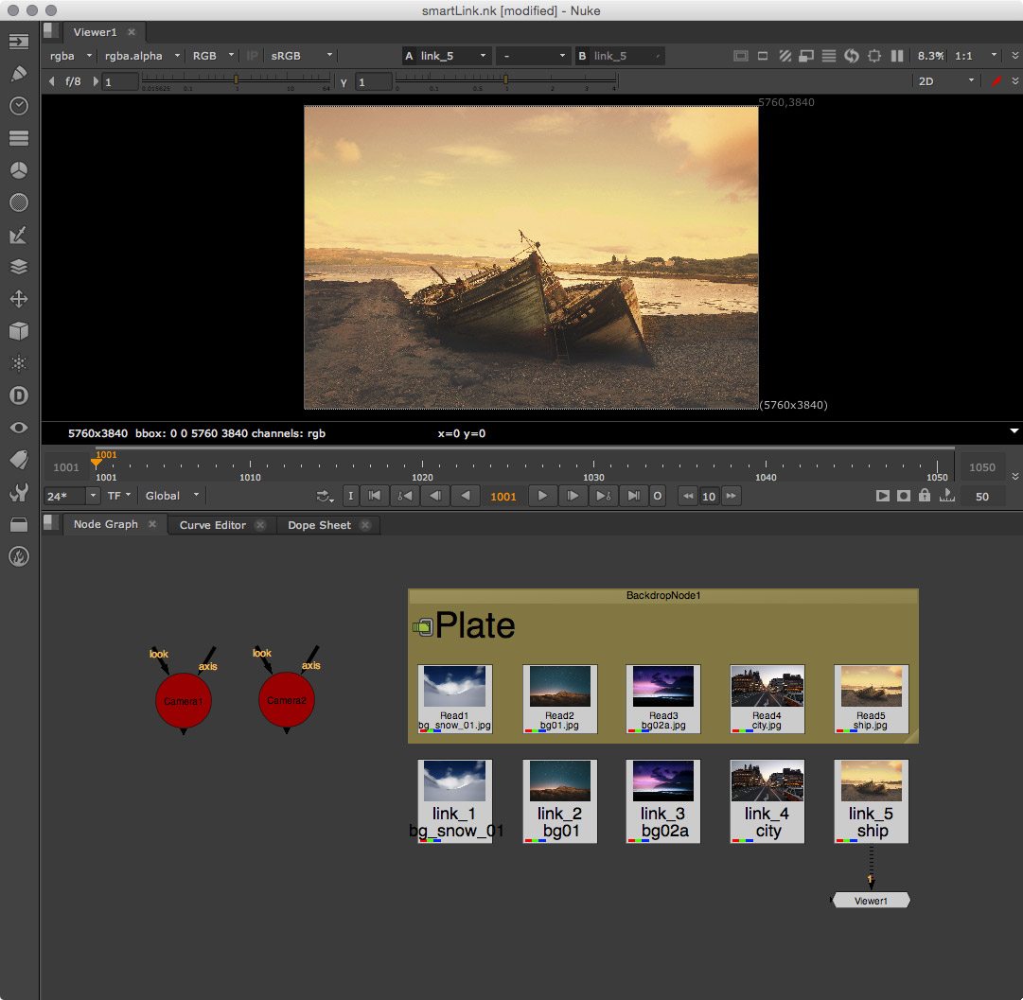The image size is (1023, 1000).
Task: Toggle the region of interest icon
Action: tap(873, 56)
